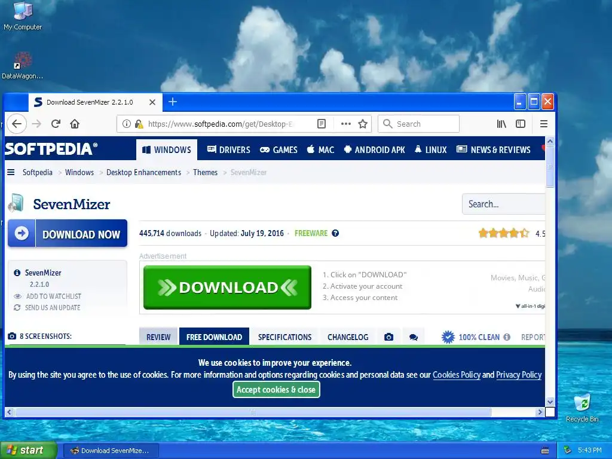The image size is (612, 459).
Task: Open a new browser tab with plus icon
Action: (x=173, y=102)
